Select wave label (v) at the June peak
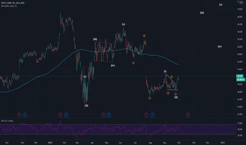This screenshot has height=145, width=246. coord(124,24)
